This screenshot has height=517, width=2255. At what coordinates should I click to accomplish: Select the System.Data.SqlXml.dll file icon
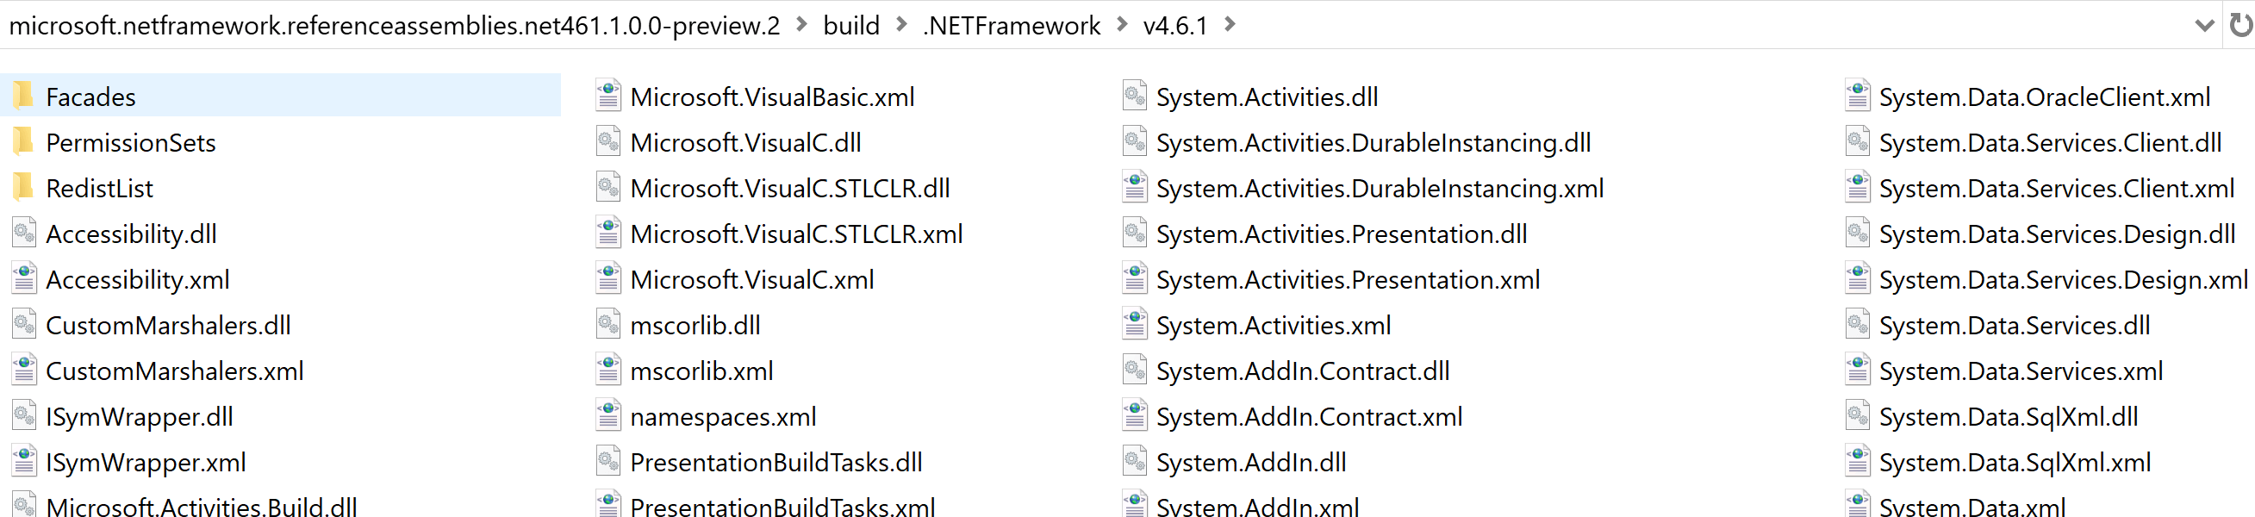tap(1858, 415)
